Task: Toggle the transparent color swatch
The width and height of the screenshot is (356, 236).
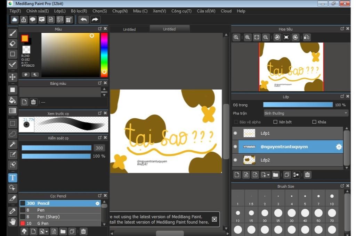Action: [26, 49]
